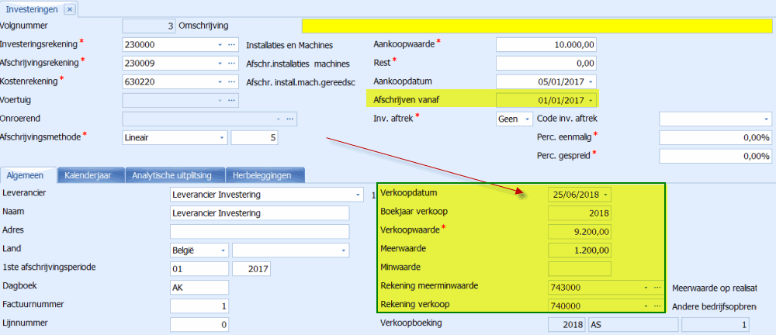The image size is (776, 335).
Task: Click the Onroerend lookup ellipsis button
Action: click(x=290, y=119)
